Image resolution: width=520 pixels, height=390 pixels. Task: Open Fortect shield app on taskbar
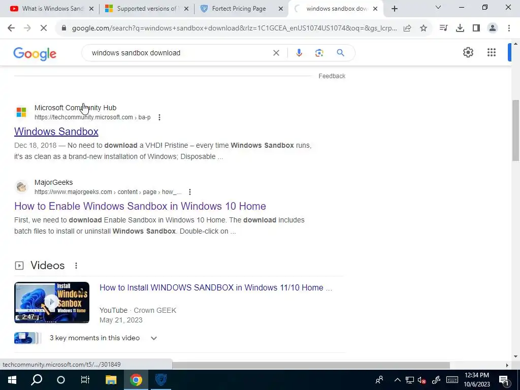click(x=161, y=380)
